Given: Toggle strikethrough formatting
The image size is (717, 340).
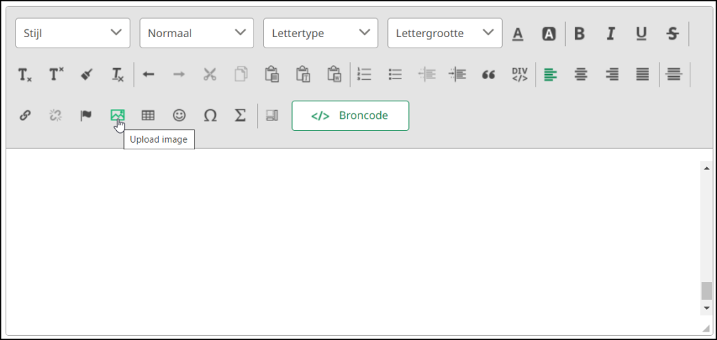Looking at the screenshot, I should pyautogui.click(x=673, y=34).
